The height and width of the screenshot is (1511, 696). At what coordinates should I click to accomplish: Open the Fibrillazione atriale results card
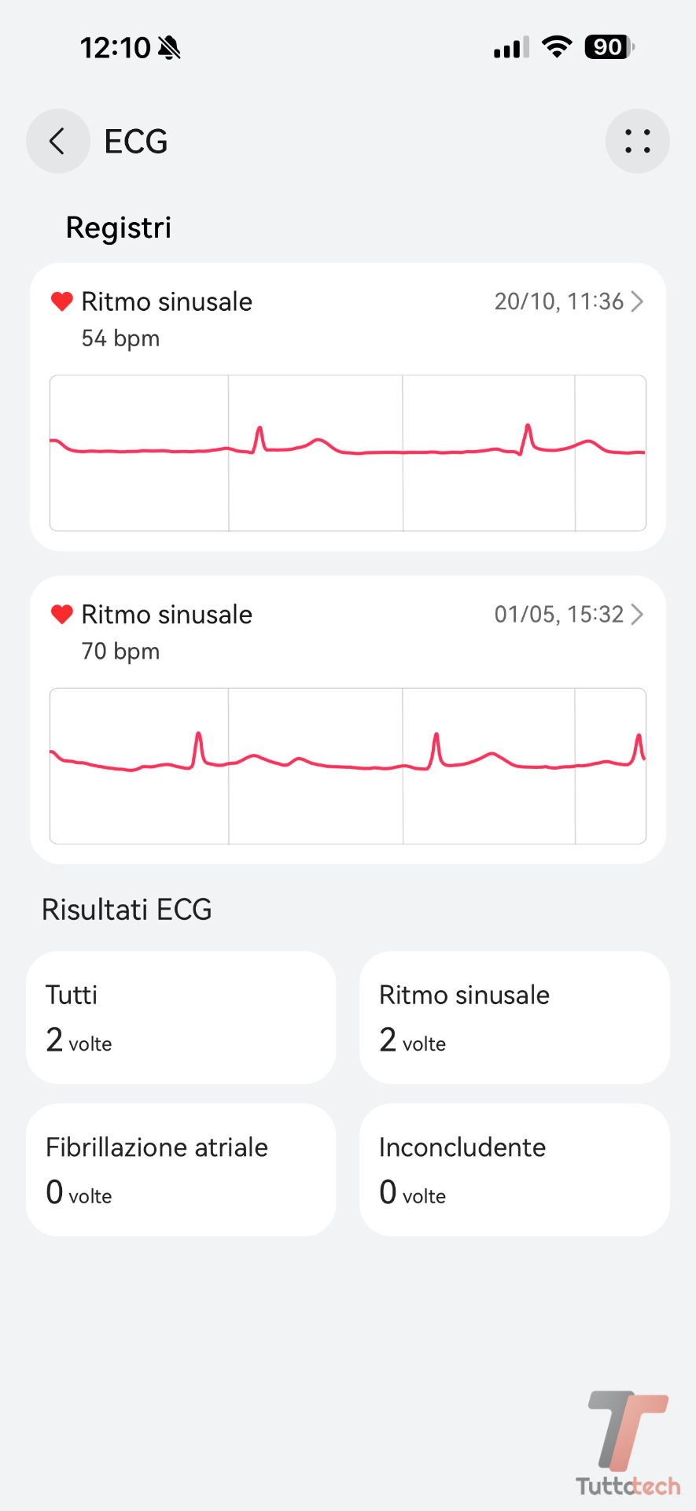[x=181, y=1169]
